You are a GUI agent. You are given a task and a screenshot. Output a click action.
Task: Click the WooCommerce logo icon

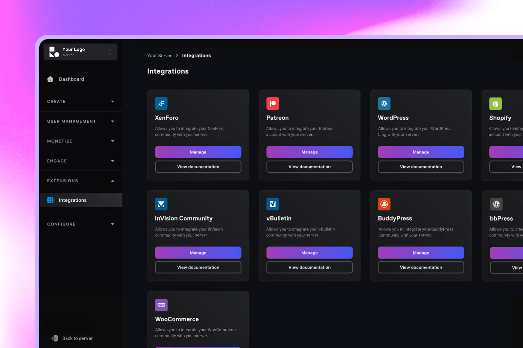pyautogui.click(x=161, y=305)
